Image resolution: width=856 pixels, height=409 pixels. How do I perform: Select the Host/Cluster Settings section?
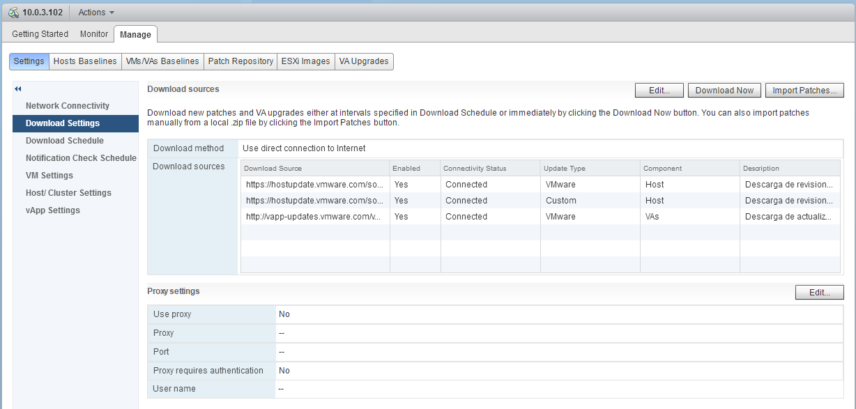pyautogui.click(x=69, y=192)
